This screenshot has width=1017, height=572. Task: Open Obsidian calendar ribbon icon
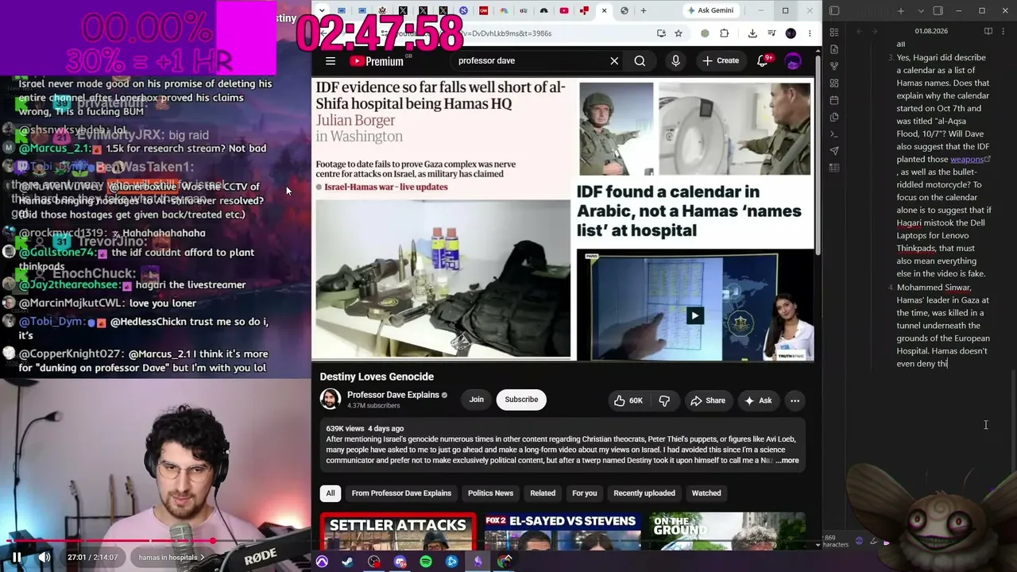(833, 100)
